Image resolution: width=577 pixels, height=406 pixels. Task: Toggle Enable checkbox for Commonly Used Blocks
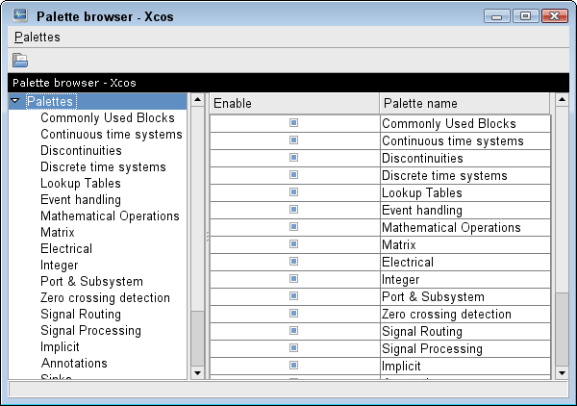[294, 123]
